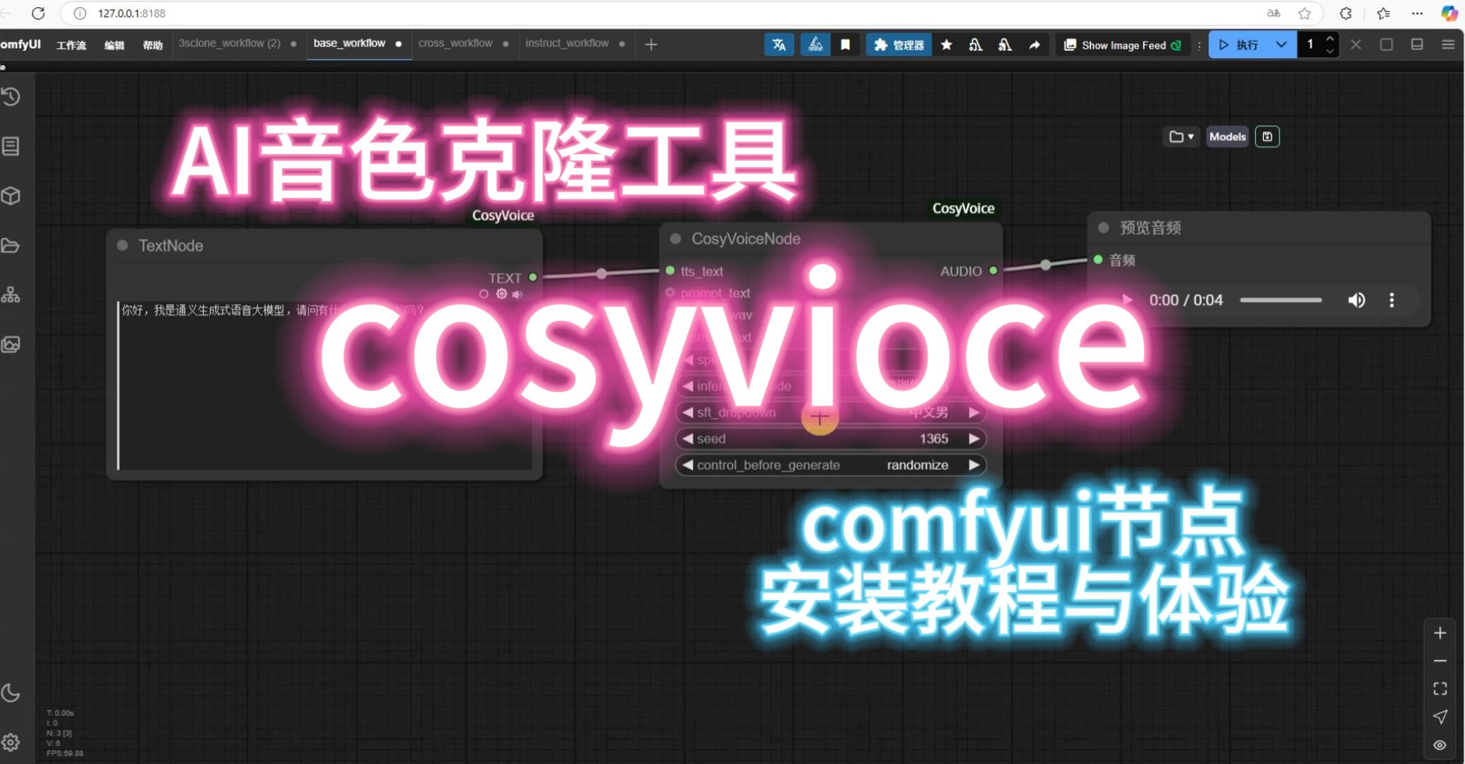This screenshot has height=764, width=1465.
Task: Click the square clear queue icon
Action: [x=1387, y=45]
